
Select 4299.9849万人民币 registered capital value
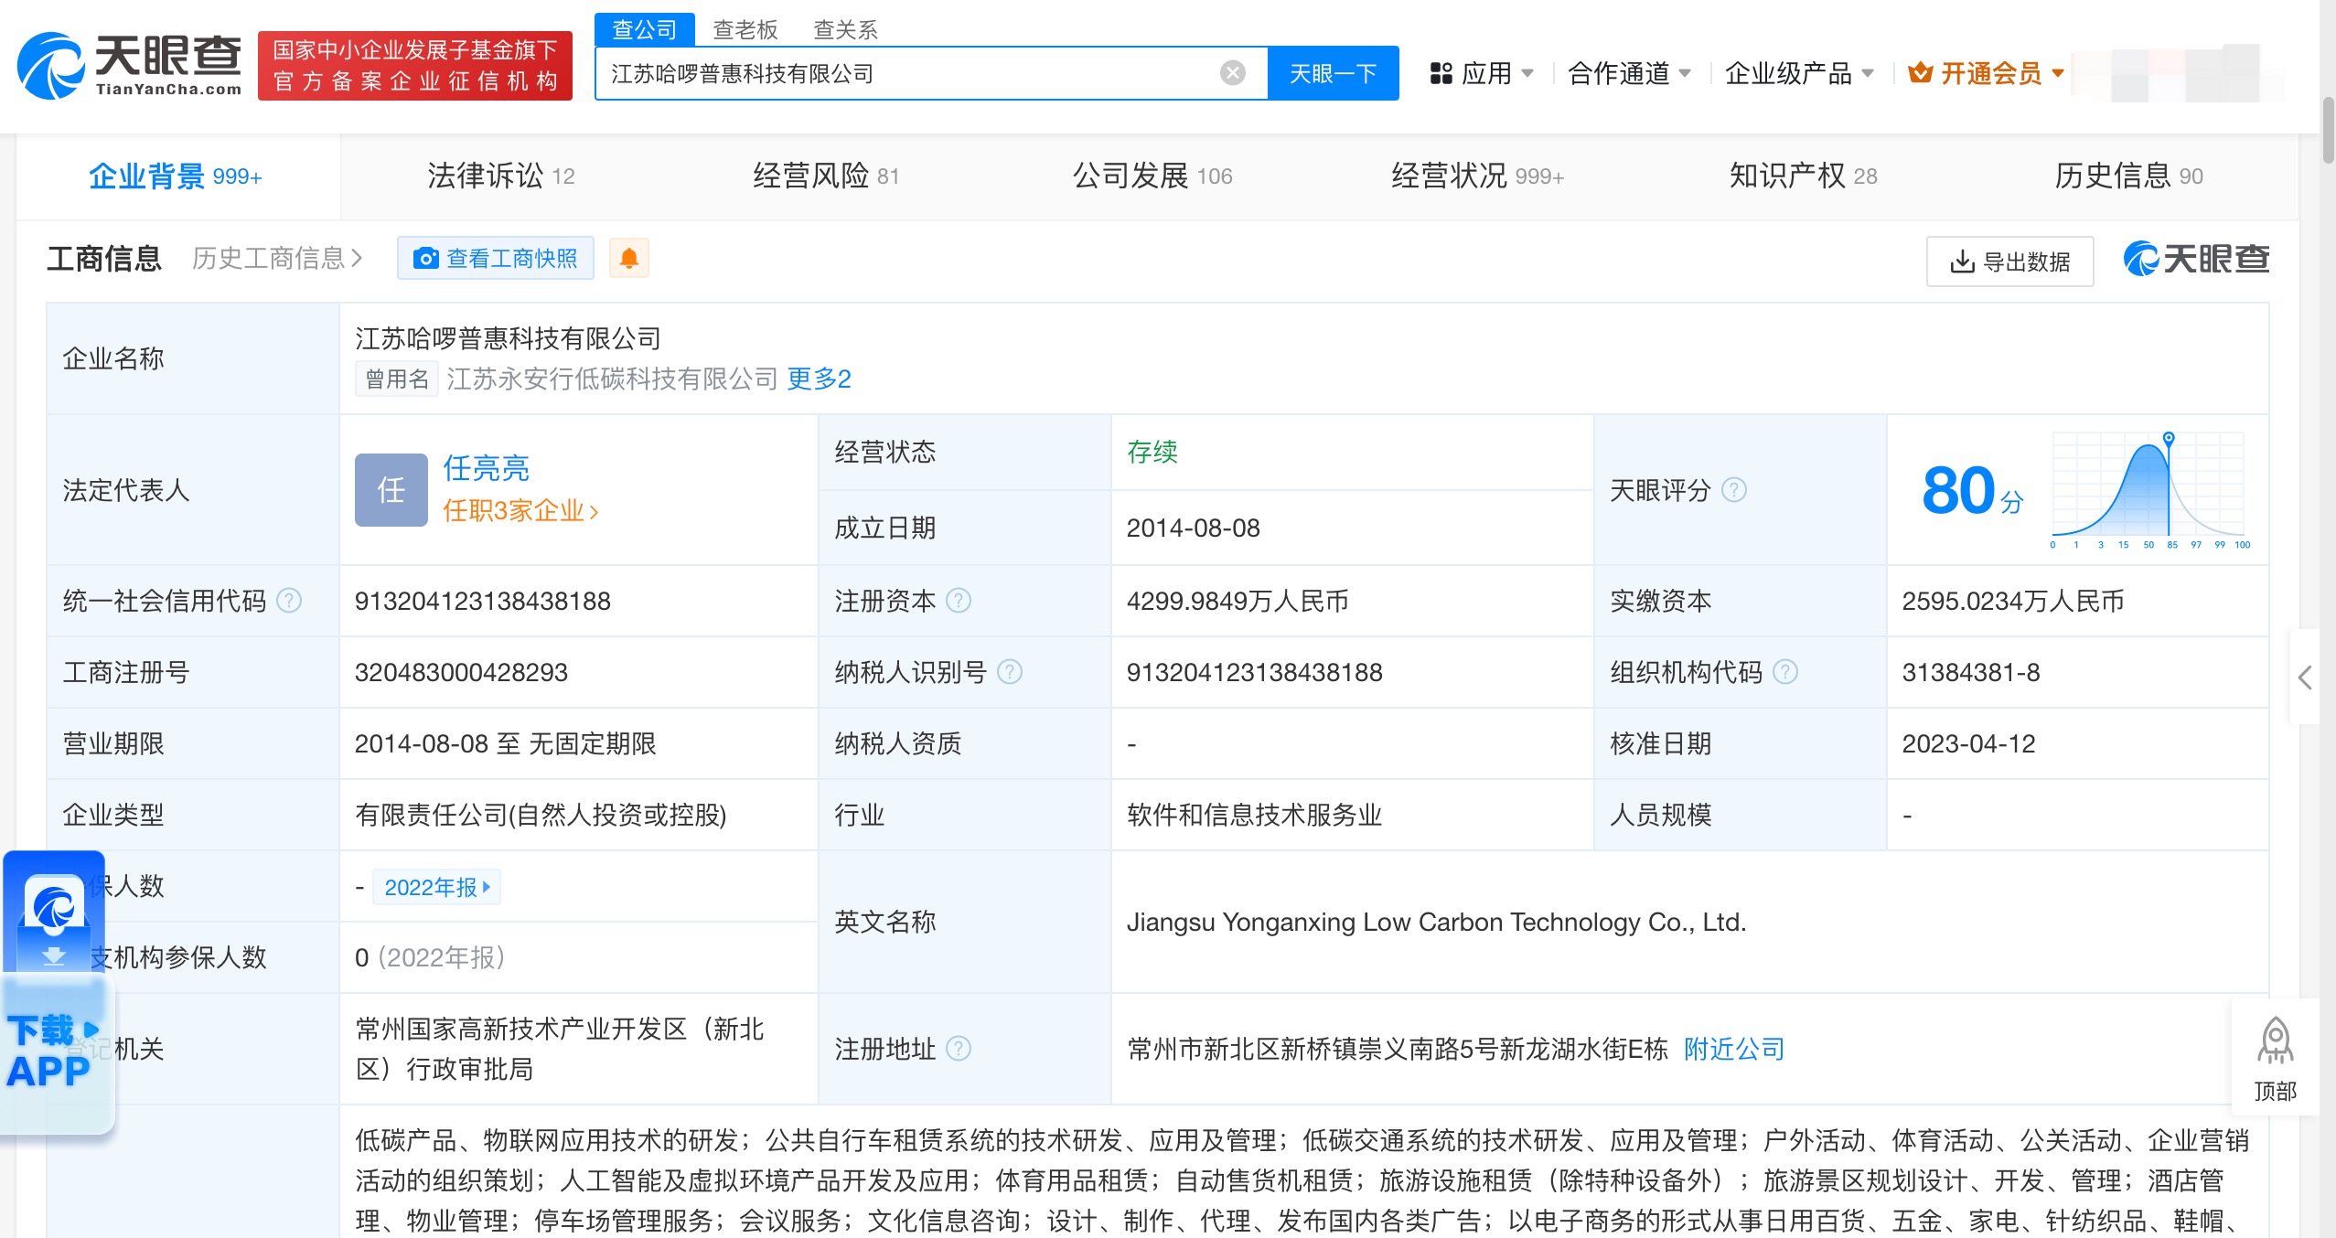(1238, 601)
